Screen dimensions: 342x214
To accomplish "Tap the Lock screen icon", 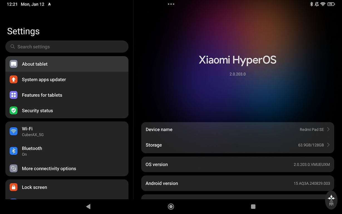I will tap(13, 187).
